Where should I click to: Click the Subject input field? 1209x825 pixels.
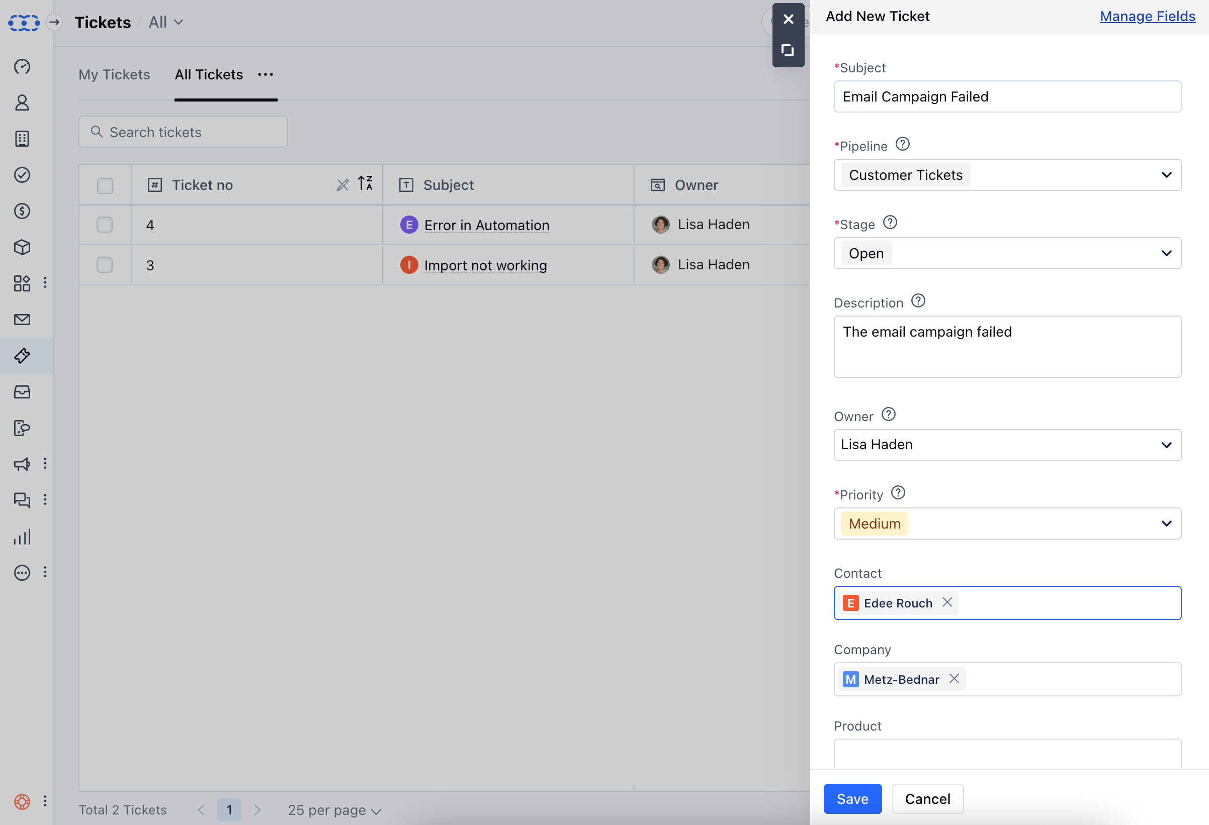click(x=1007, y=96)
